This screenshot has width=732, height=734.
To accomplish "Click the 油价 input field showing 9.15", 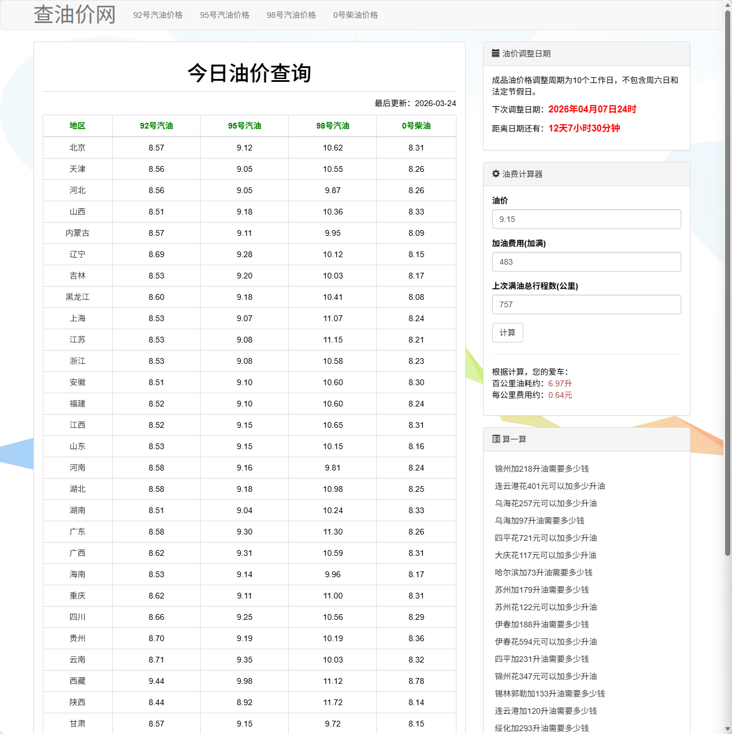I will click(x=586, y=219).
